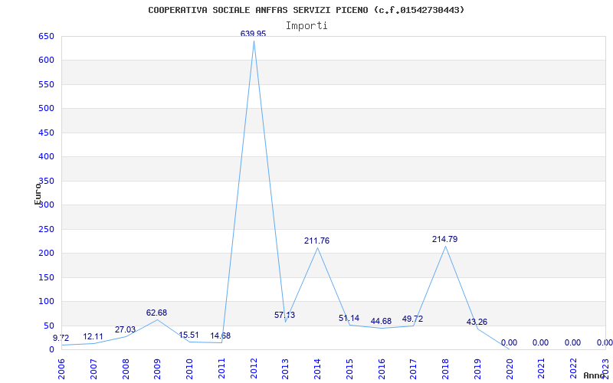The height and width of the screenshot is (383, 613).
Task: Click the y-axis value 100
Action: [46, 301]
